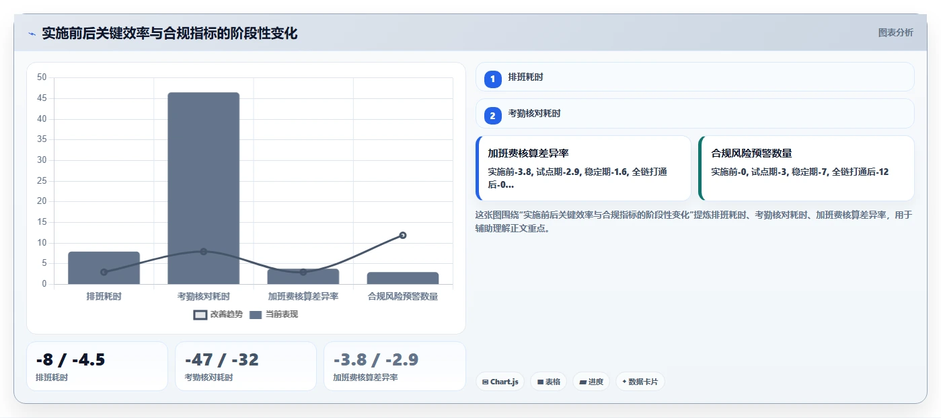Image resolution: width=941 pixels, height=418 pixels.
Task: Select the 考勤核对耗时 list item numbered 2
Action: [695, 114]
